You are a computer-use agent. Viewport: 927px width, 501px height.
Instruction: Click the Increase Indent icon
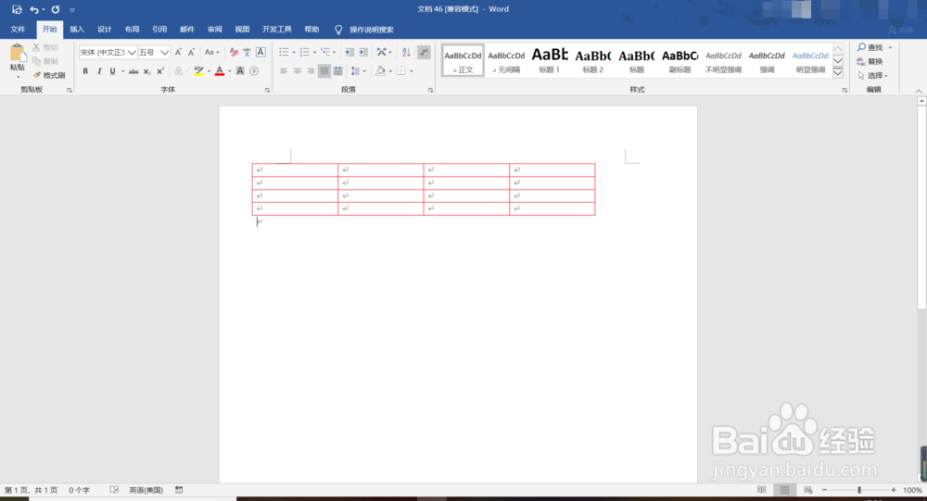coord(363,53)
